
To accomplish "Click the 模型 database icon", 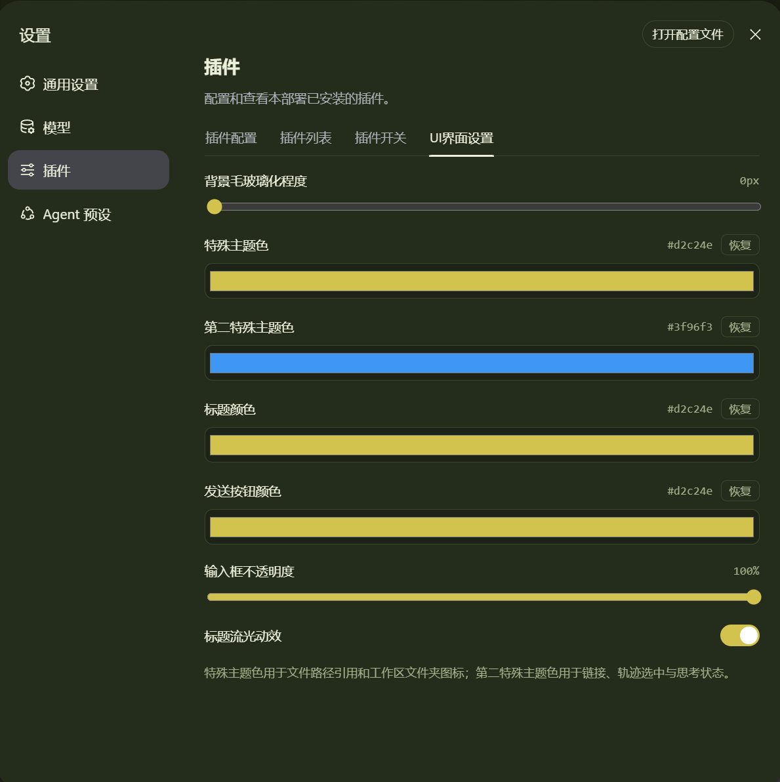I will pyautogui.click(x=28, y=127).
